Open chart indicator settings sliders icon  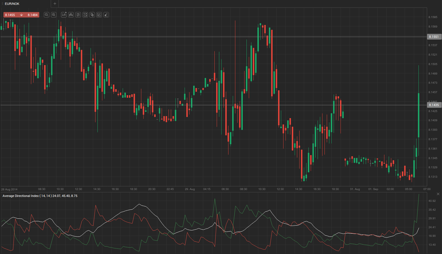tap(78, 15)
